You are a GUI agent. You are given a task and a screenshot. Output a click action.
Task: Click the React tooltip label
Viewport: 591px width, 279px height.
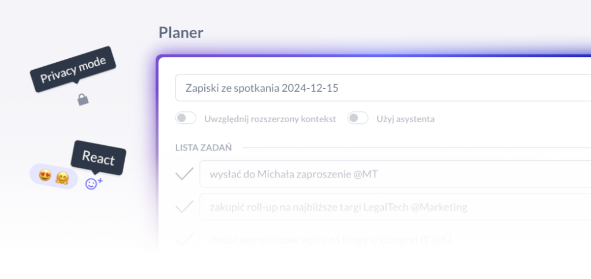pos(98,158)
